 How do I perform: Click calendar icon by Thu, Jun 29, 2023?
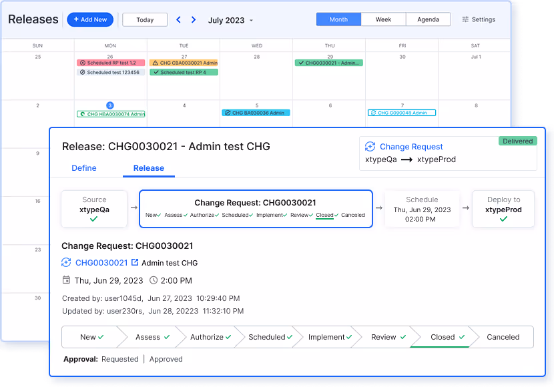[66, 280]
